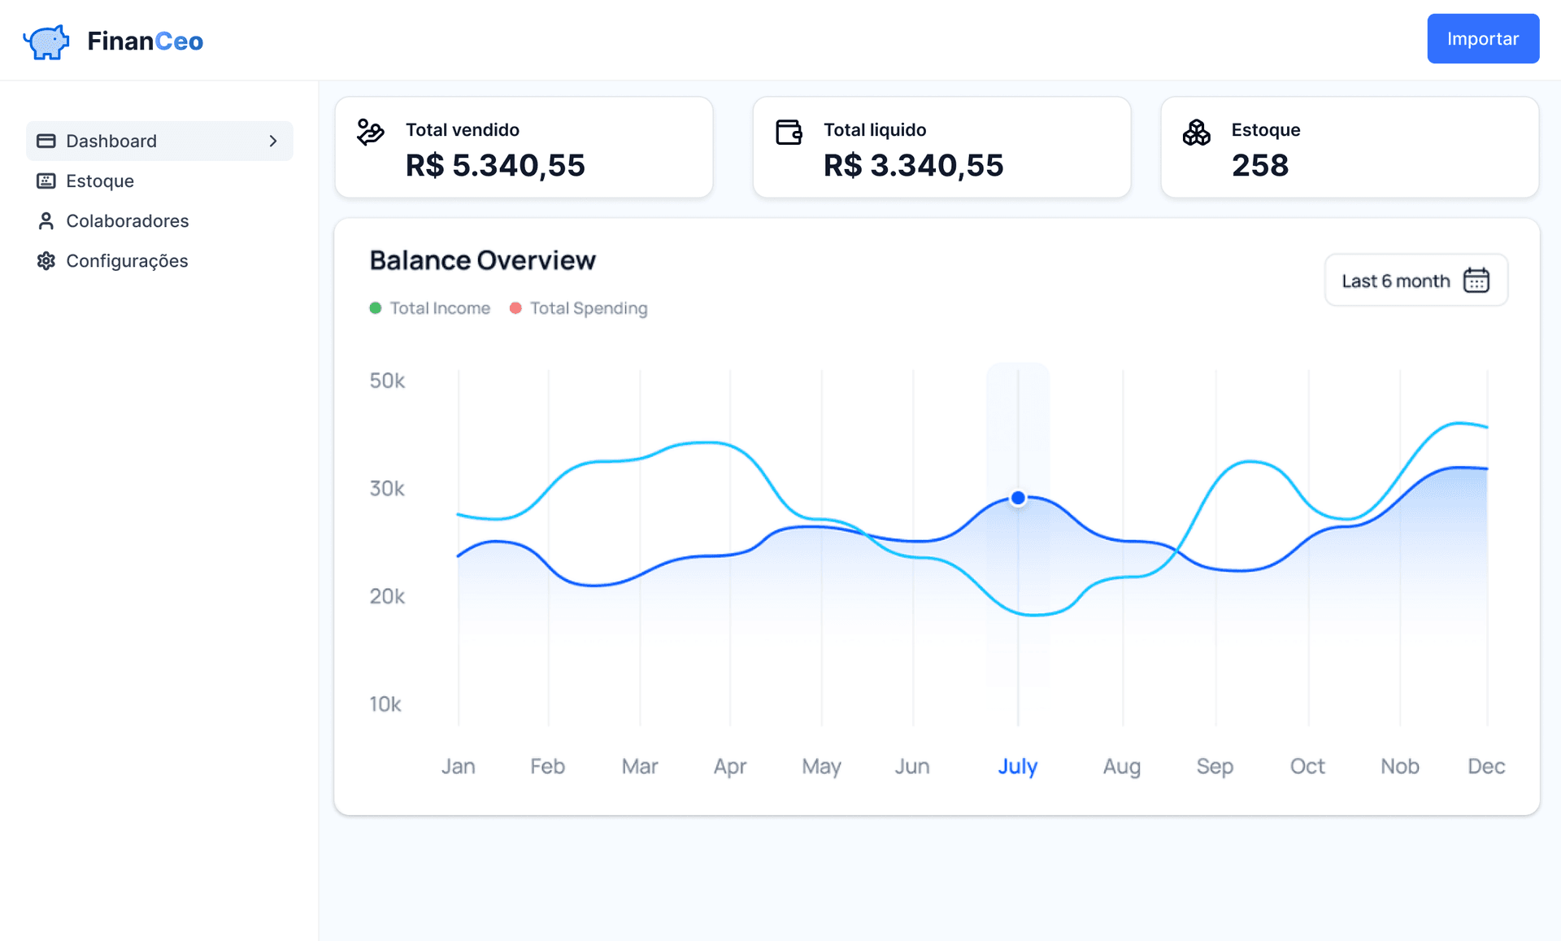The image size is (1561, 941).
Task: Click the Colaboradores navigation link
Action: [x=127, y=220]
